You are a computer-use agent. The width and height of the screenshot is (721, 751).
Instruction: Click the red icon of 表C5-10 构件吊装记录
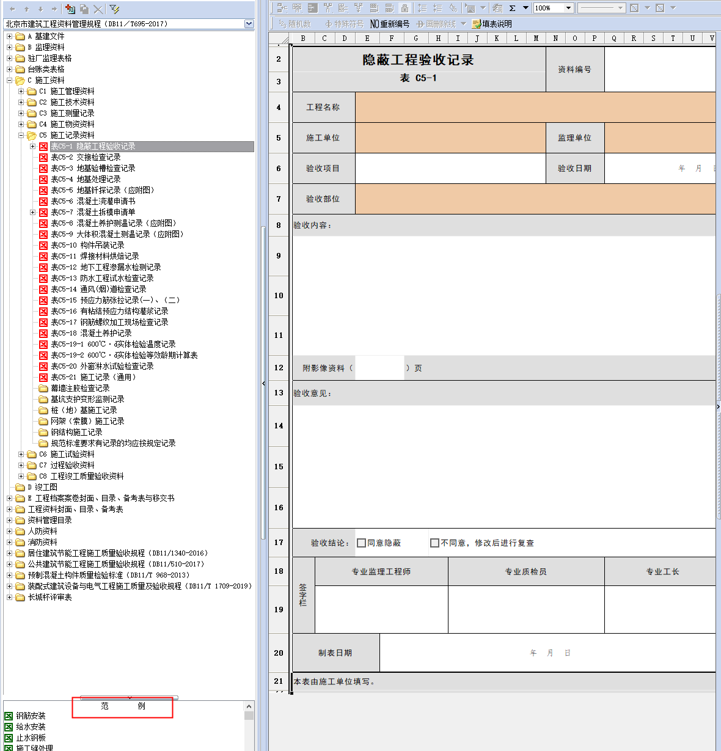click(x=43, y=246)
